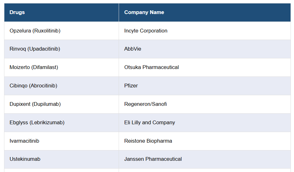This screenshot has height=172, width=294.
Task: Click Janssen Pharmaceutical company name
Action: pyautogui.click(x=153, y=159)
